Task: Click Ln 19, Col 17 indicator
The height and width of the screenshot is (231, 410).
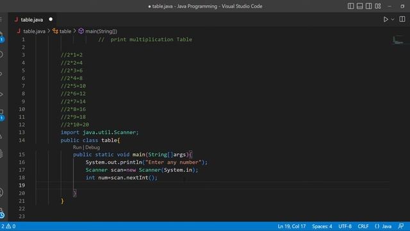Action: click(291, 227)
